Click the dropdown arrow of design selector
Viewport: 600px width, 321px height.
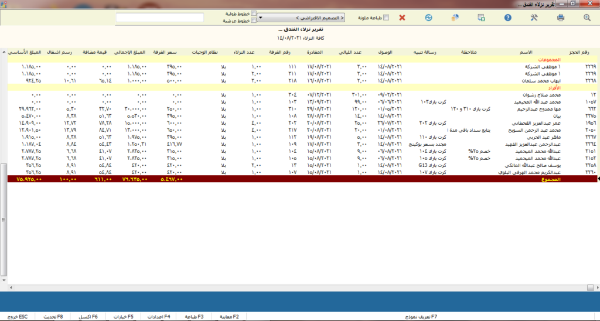[260, 18]
